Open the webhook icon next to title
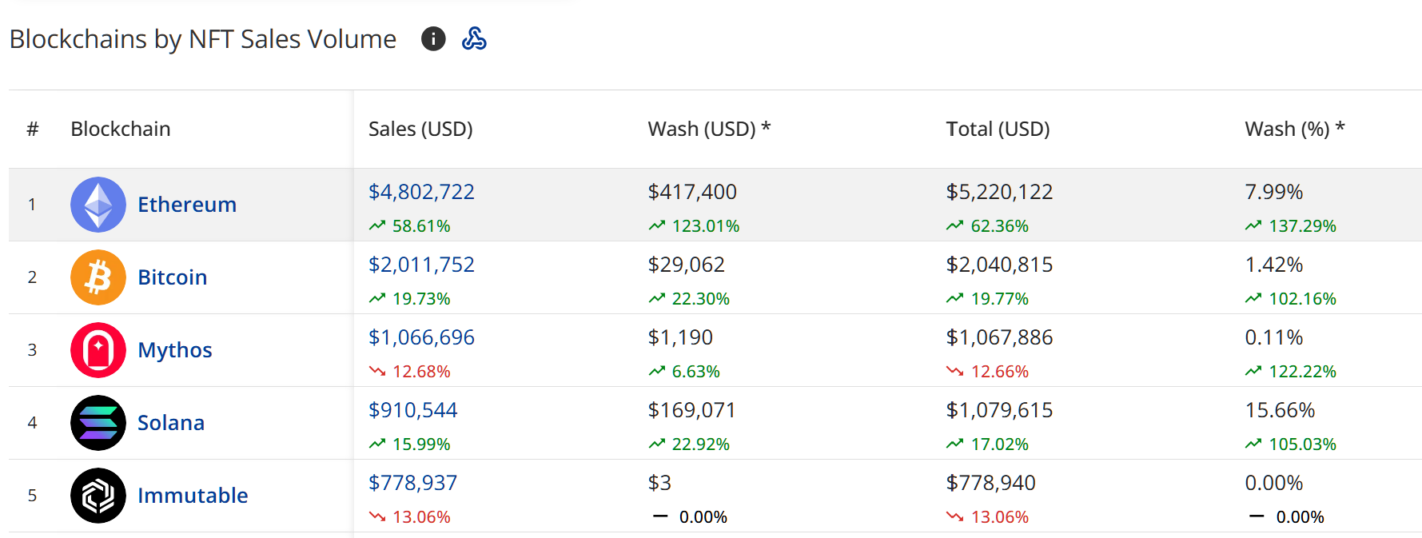Screen dimensions: 1422x538 coord(474,38)
